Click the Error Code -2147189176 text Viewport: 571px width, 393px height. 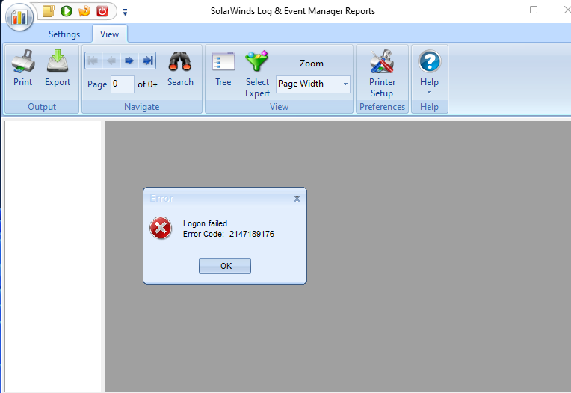[x=229, y=234]
